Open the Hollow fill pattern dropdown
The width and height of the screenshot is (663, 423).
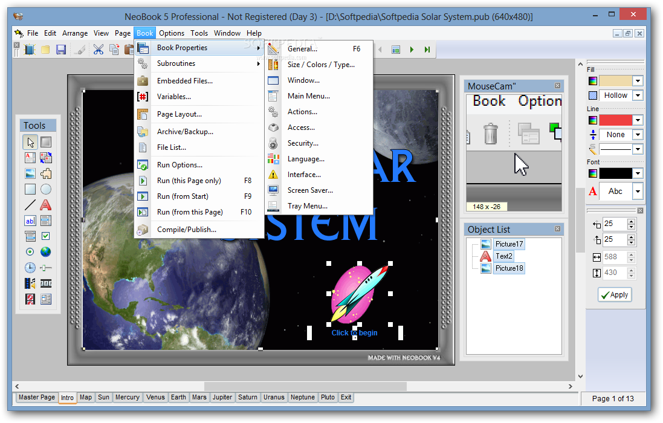[x=638, y=95]
